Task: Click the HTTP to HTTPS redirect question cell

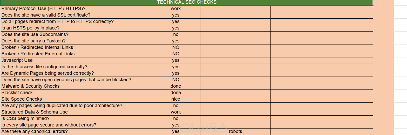Action: click(x=76, y=21)
